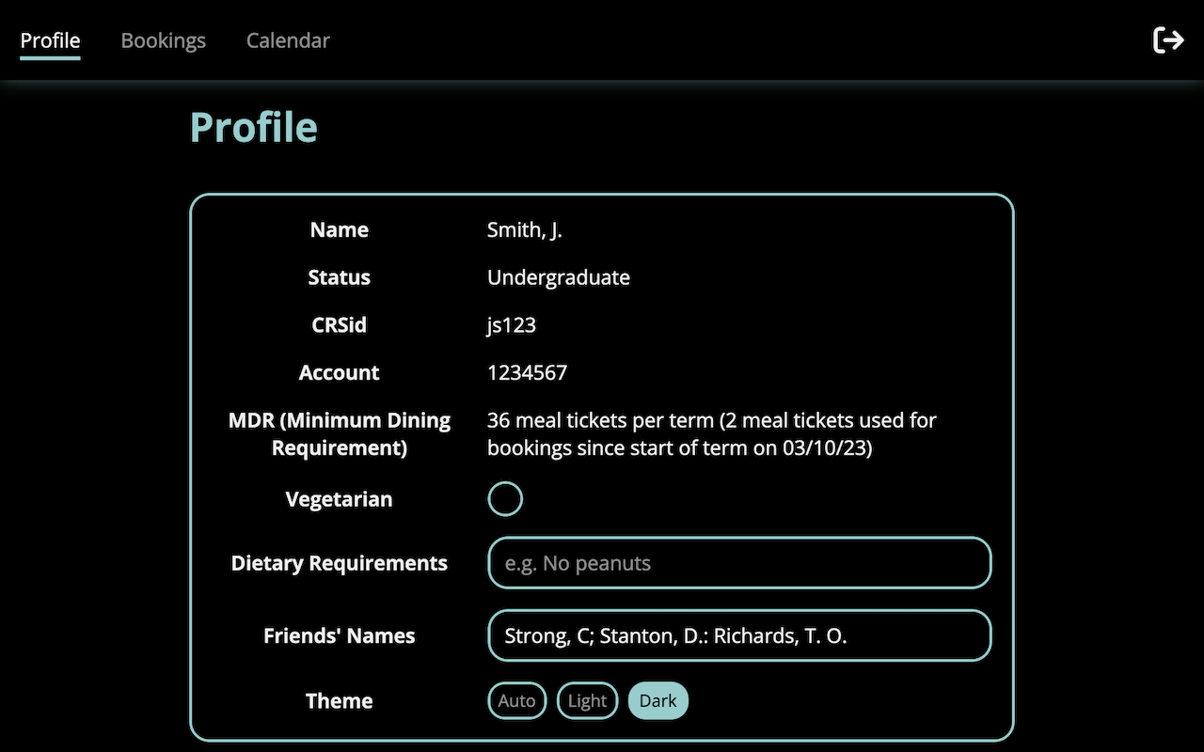Click the Dietary Requirements label
Image resolution: width=1204 pixels, height=752 pixels.
pos(340,563)
